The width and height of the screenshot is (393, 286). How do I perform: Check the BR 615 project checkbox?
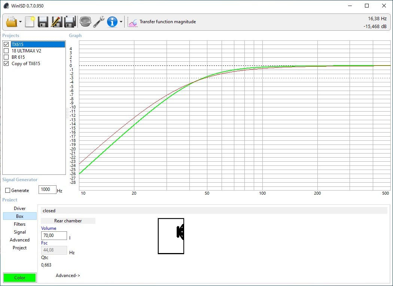click(x=6, y=57)
